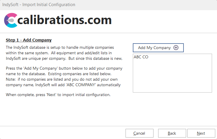
Task: Click the line mentioning 'ABC COMPANY' automatically
Action: [x=63, y=85]
